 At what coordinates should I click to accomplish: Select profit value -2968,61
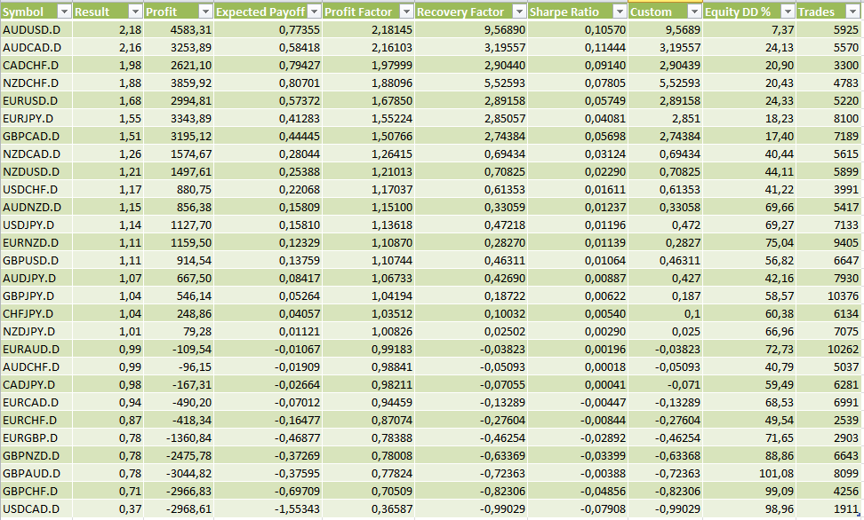[x=179, y=509]
